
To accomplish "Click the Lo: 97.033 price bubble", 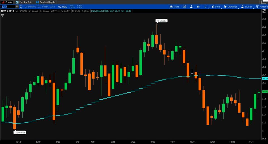I will [20, 132].
